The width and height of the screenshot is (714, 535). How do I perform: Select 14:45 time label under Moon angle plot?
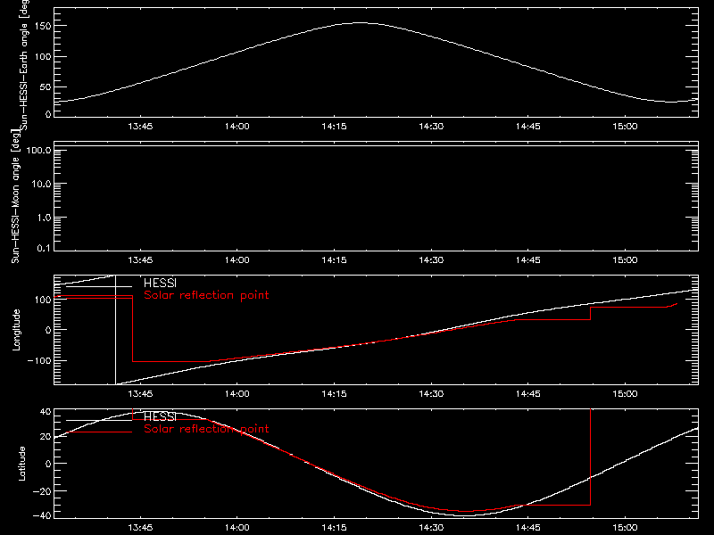[528, 259]
